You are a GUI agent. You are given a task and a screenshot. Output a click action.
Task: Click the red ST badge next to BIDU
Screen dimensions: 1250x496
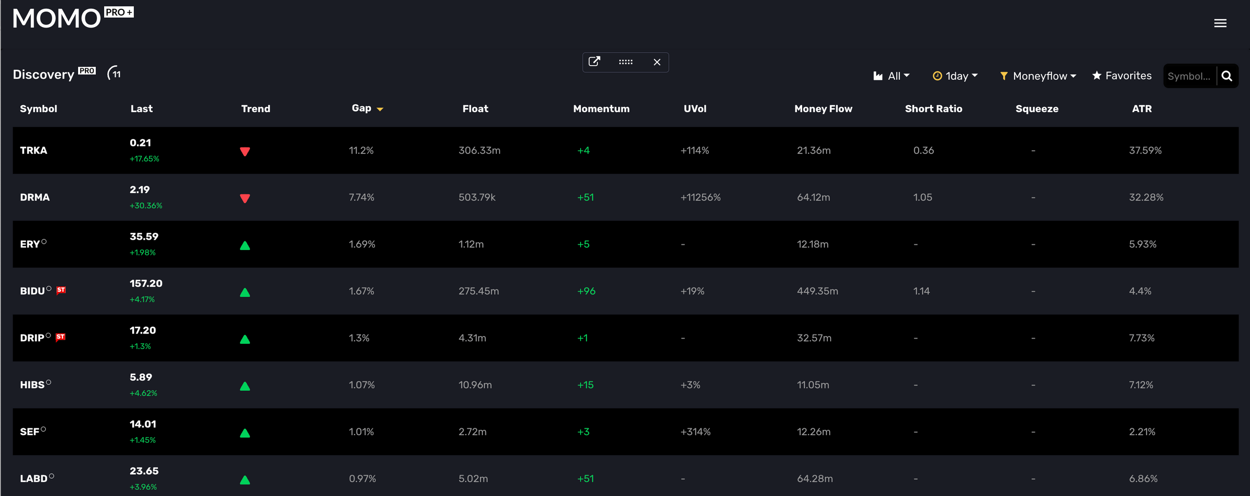tap(61, 290)
